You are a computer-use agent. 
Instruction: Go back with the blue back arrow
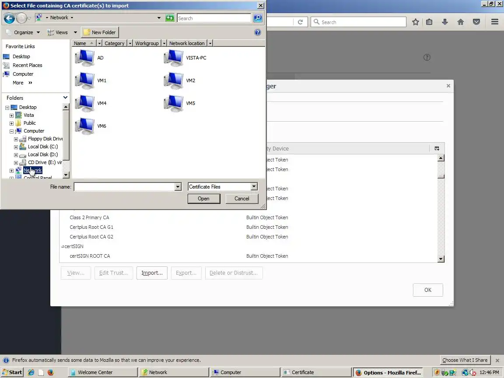coord(9,18)
